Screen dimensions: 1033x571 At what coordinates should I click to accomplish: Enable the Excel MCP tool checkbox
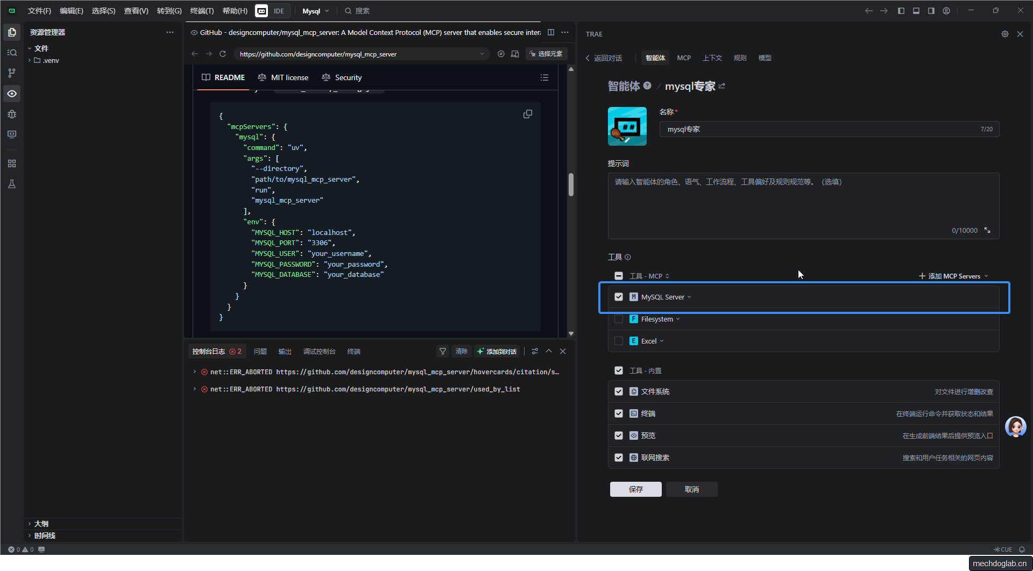coord(619,341)
